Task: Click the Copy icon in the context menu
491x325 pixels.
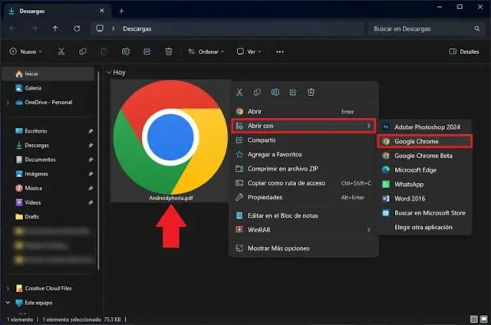Action: coord(257,92)
